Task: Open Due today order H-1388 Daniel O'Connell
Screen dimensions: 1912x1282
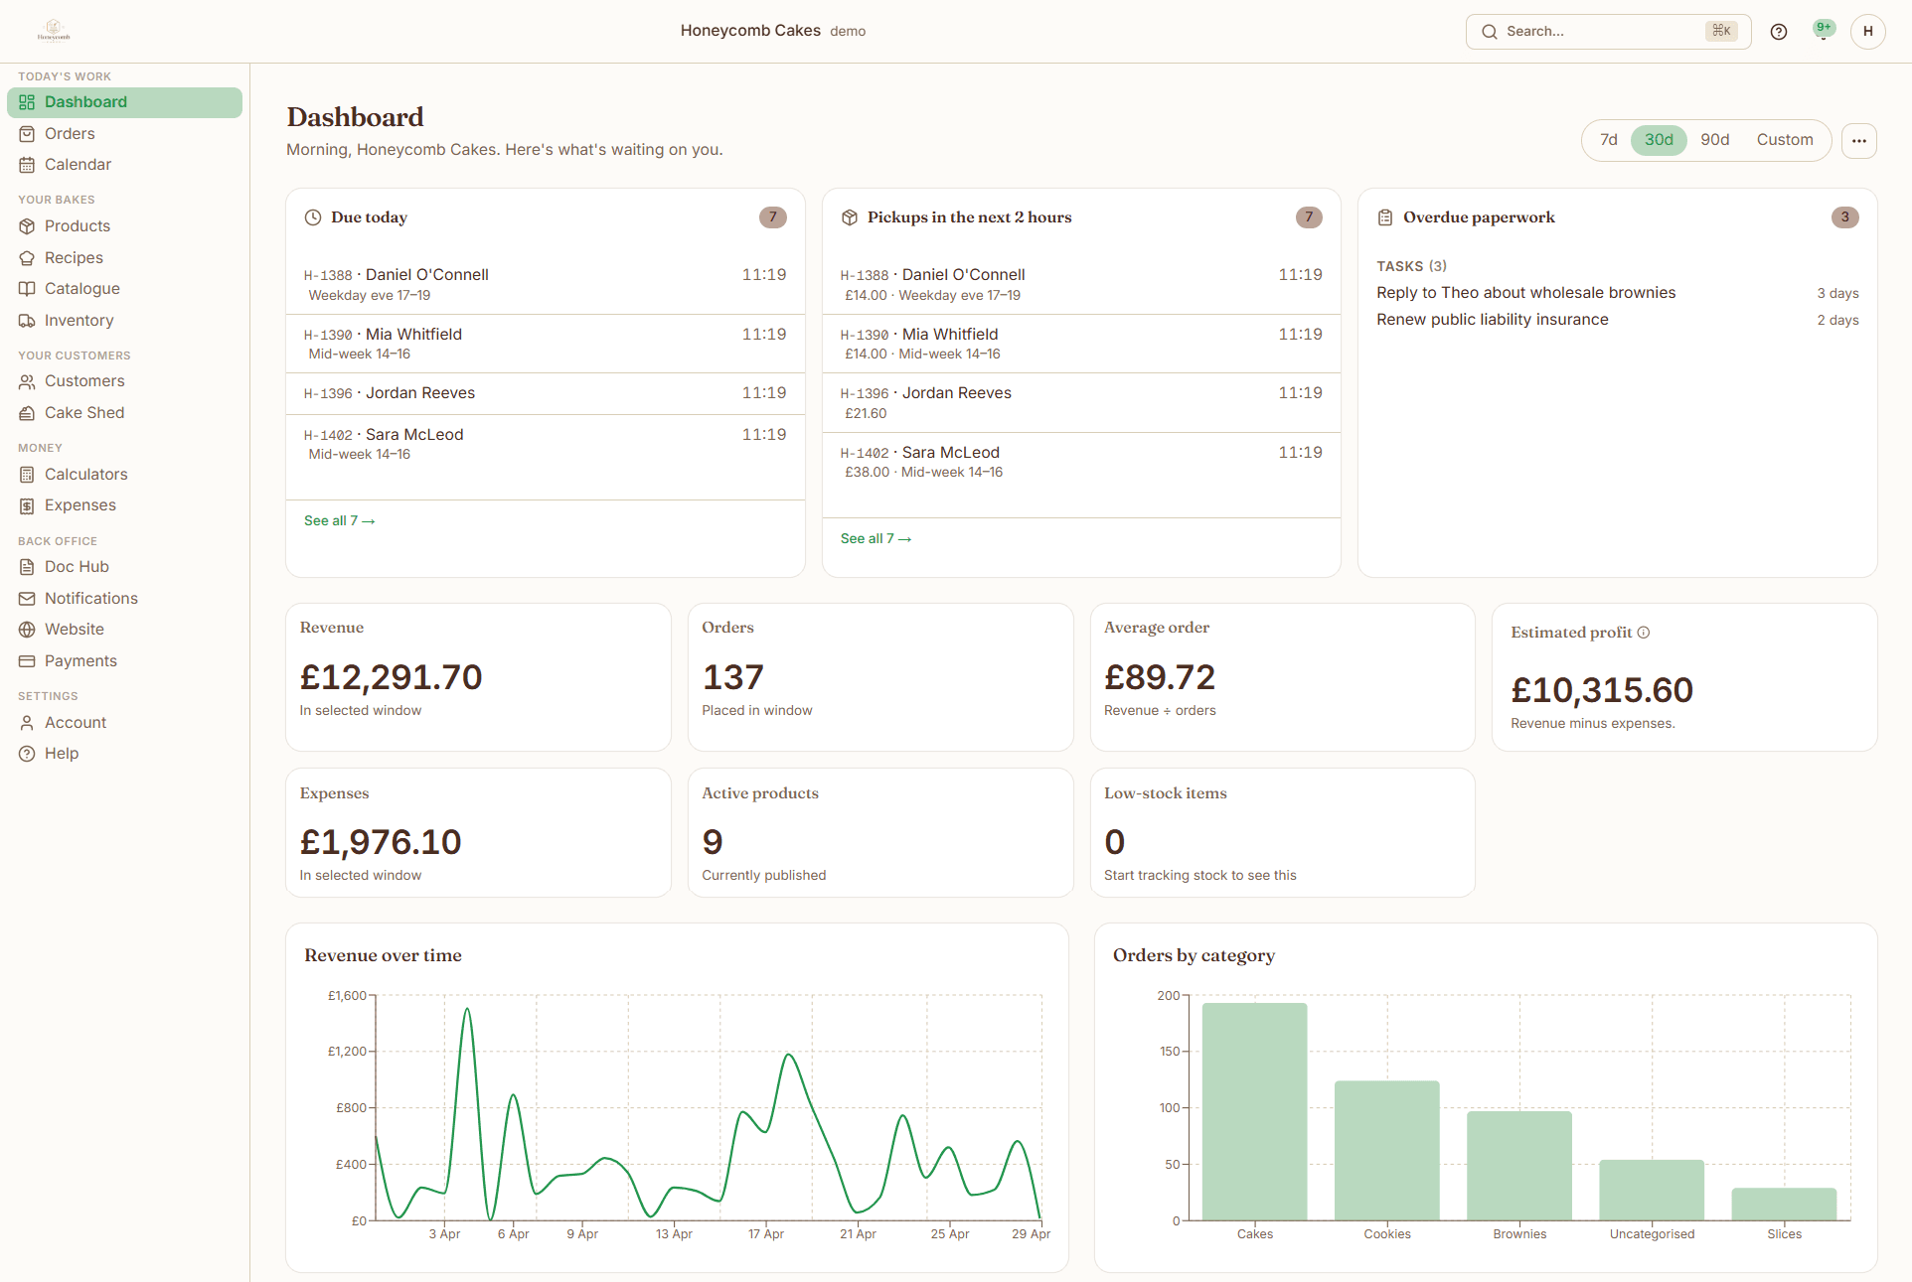Action: pyautogui.click(x=545, y=284)
